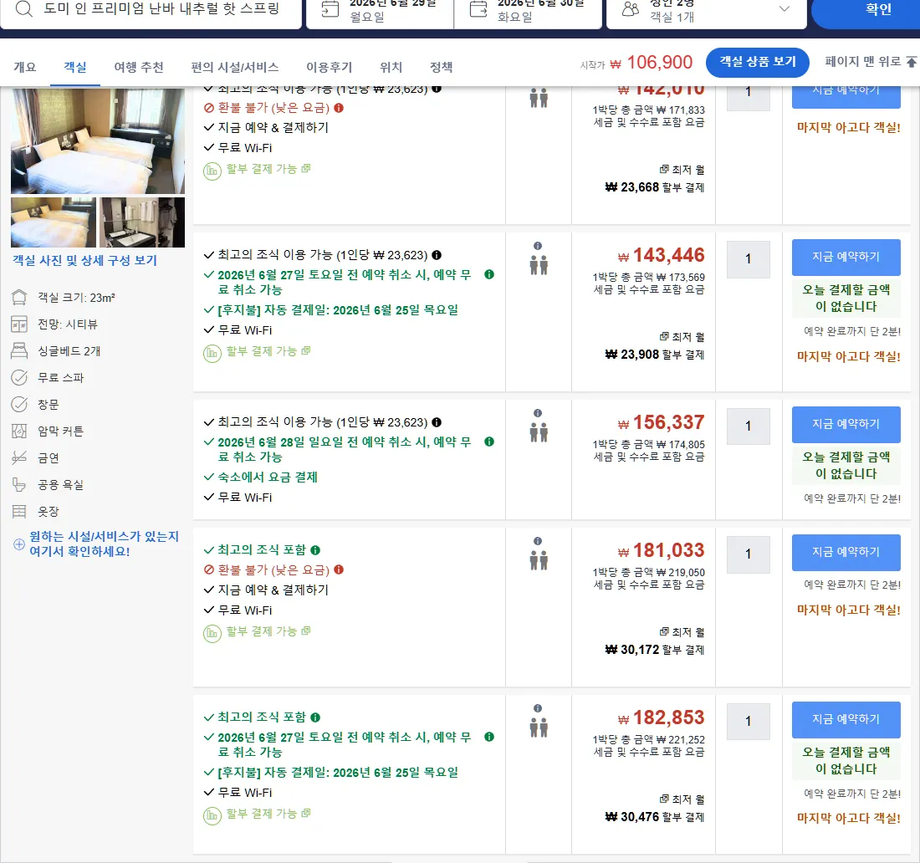Click green info icon beside June 27 cancellation in ₩182,853 row
Image resolution: width=920 pixels, height=863 pixels.
[x=489, y=737]
